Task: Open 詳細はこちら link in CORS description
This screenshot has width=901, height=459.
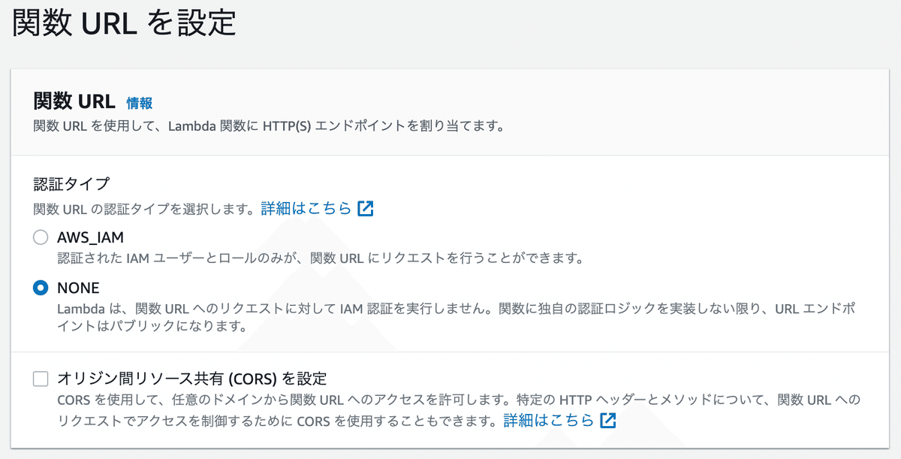Action: tap(549, 420)
